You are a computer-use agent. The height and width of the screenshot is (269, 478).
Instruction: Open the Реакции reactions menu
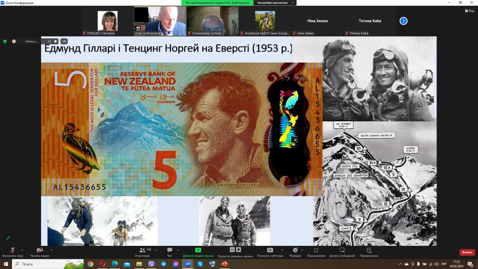click(295, 250)
